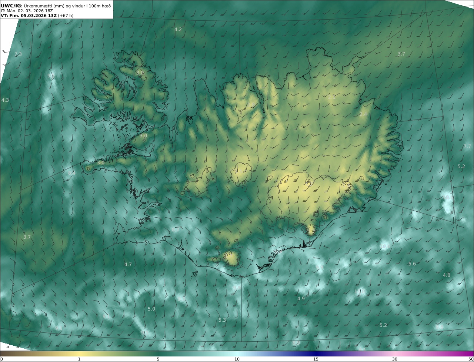Viewport: 474px width, 362px height.
Task: Click the color scale tick label 15
Action: point(316,359)
